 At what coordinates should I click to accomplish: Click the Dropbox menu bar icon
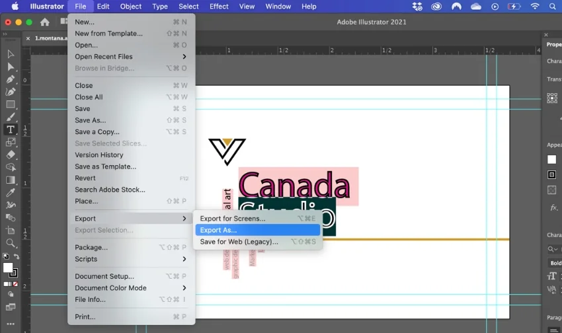click(417, 7)
